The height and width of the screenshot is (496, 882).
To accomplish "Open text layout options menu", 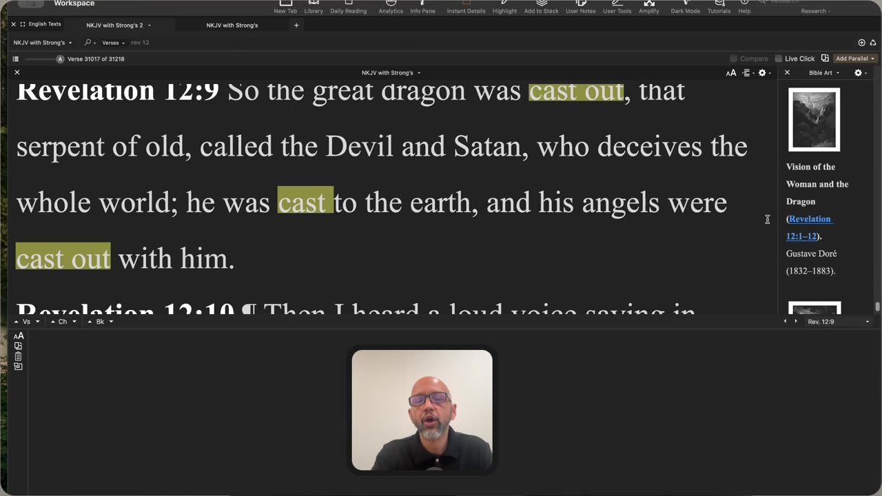I will click(748, 73).
